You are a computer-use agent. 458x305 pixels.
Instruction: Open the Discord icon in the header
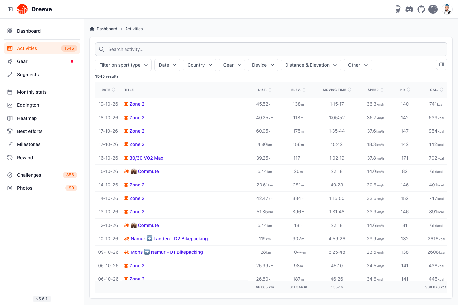[409, 9]
